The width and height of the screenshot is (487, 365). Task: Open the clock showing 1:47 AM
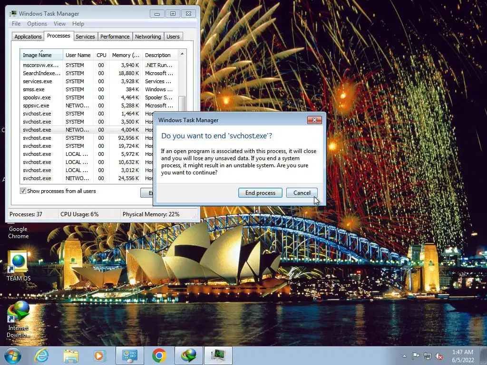(x=463, y=356)
